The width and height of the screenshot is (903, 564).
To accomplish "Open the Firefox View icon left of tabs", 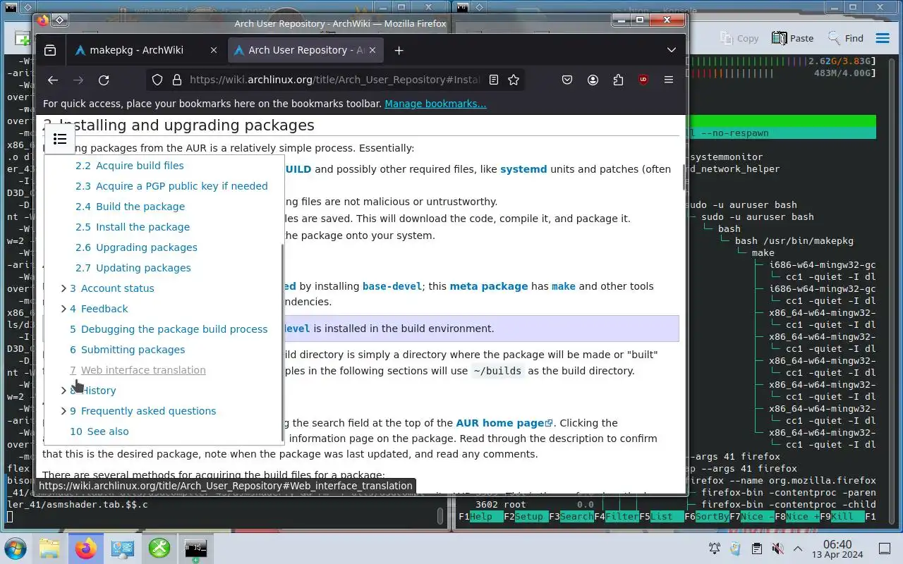I will [50, 50].
